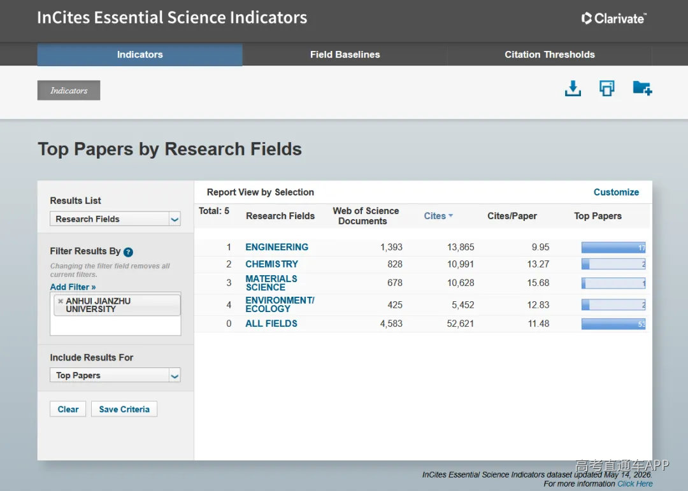The width and height of the screenshot is (688, 491).
Task: Click the Top Papers by Research Fields heading
Action: pos(170,149)
